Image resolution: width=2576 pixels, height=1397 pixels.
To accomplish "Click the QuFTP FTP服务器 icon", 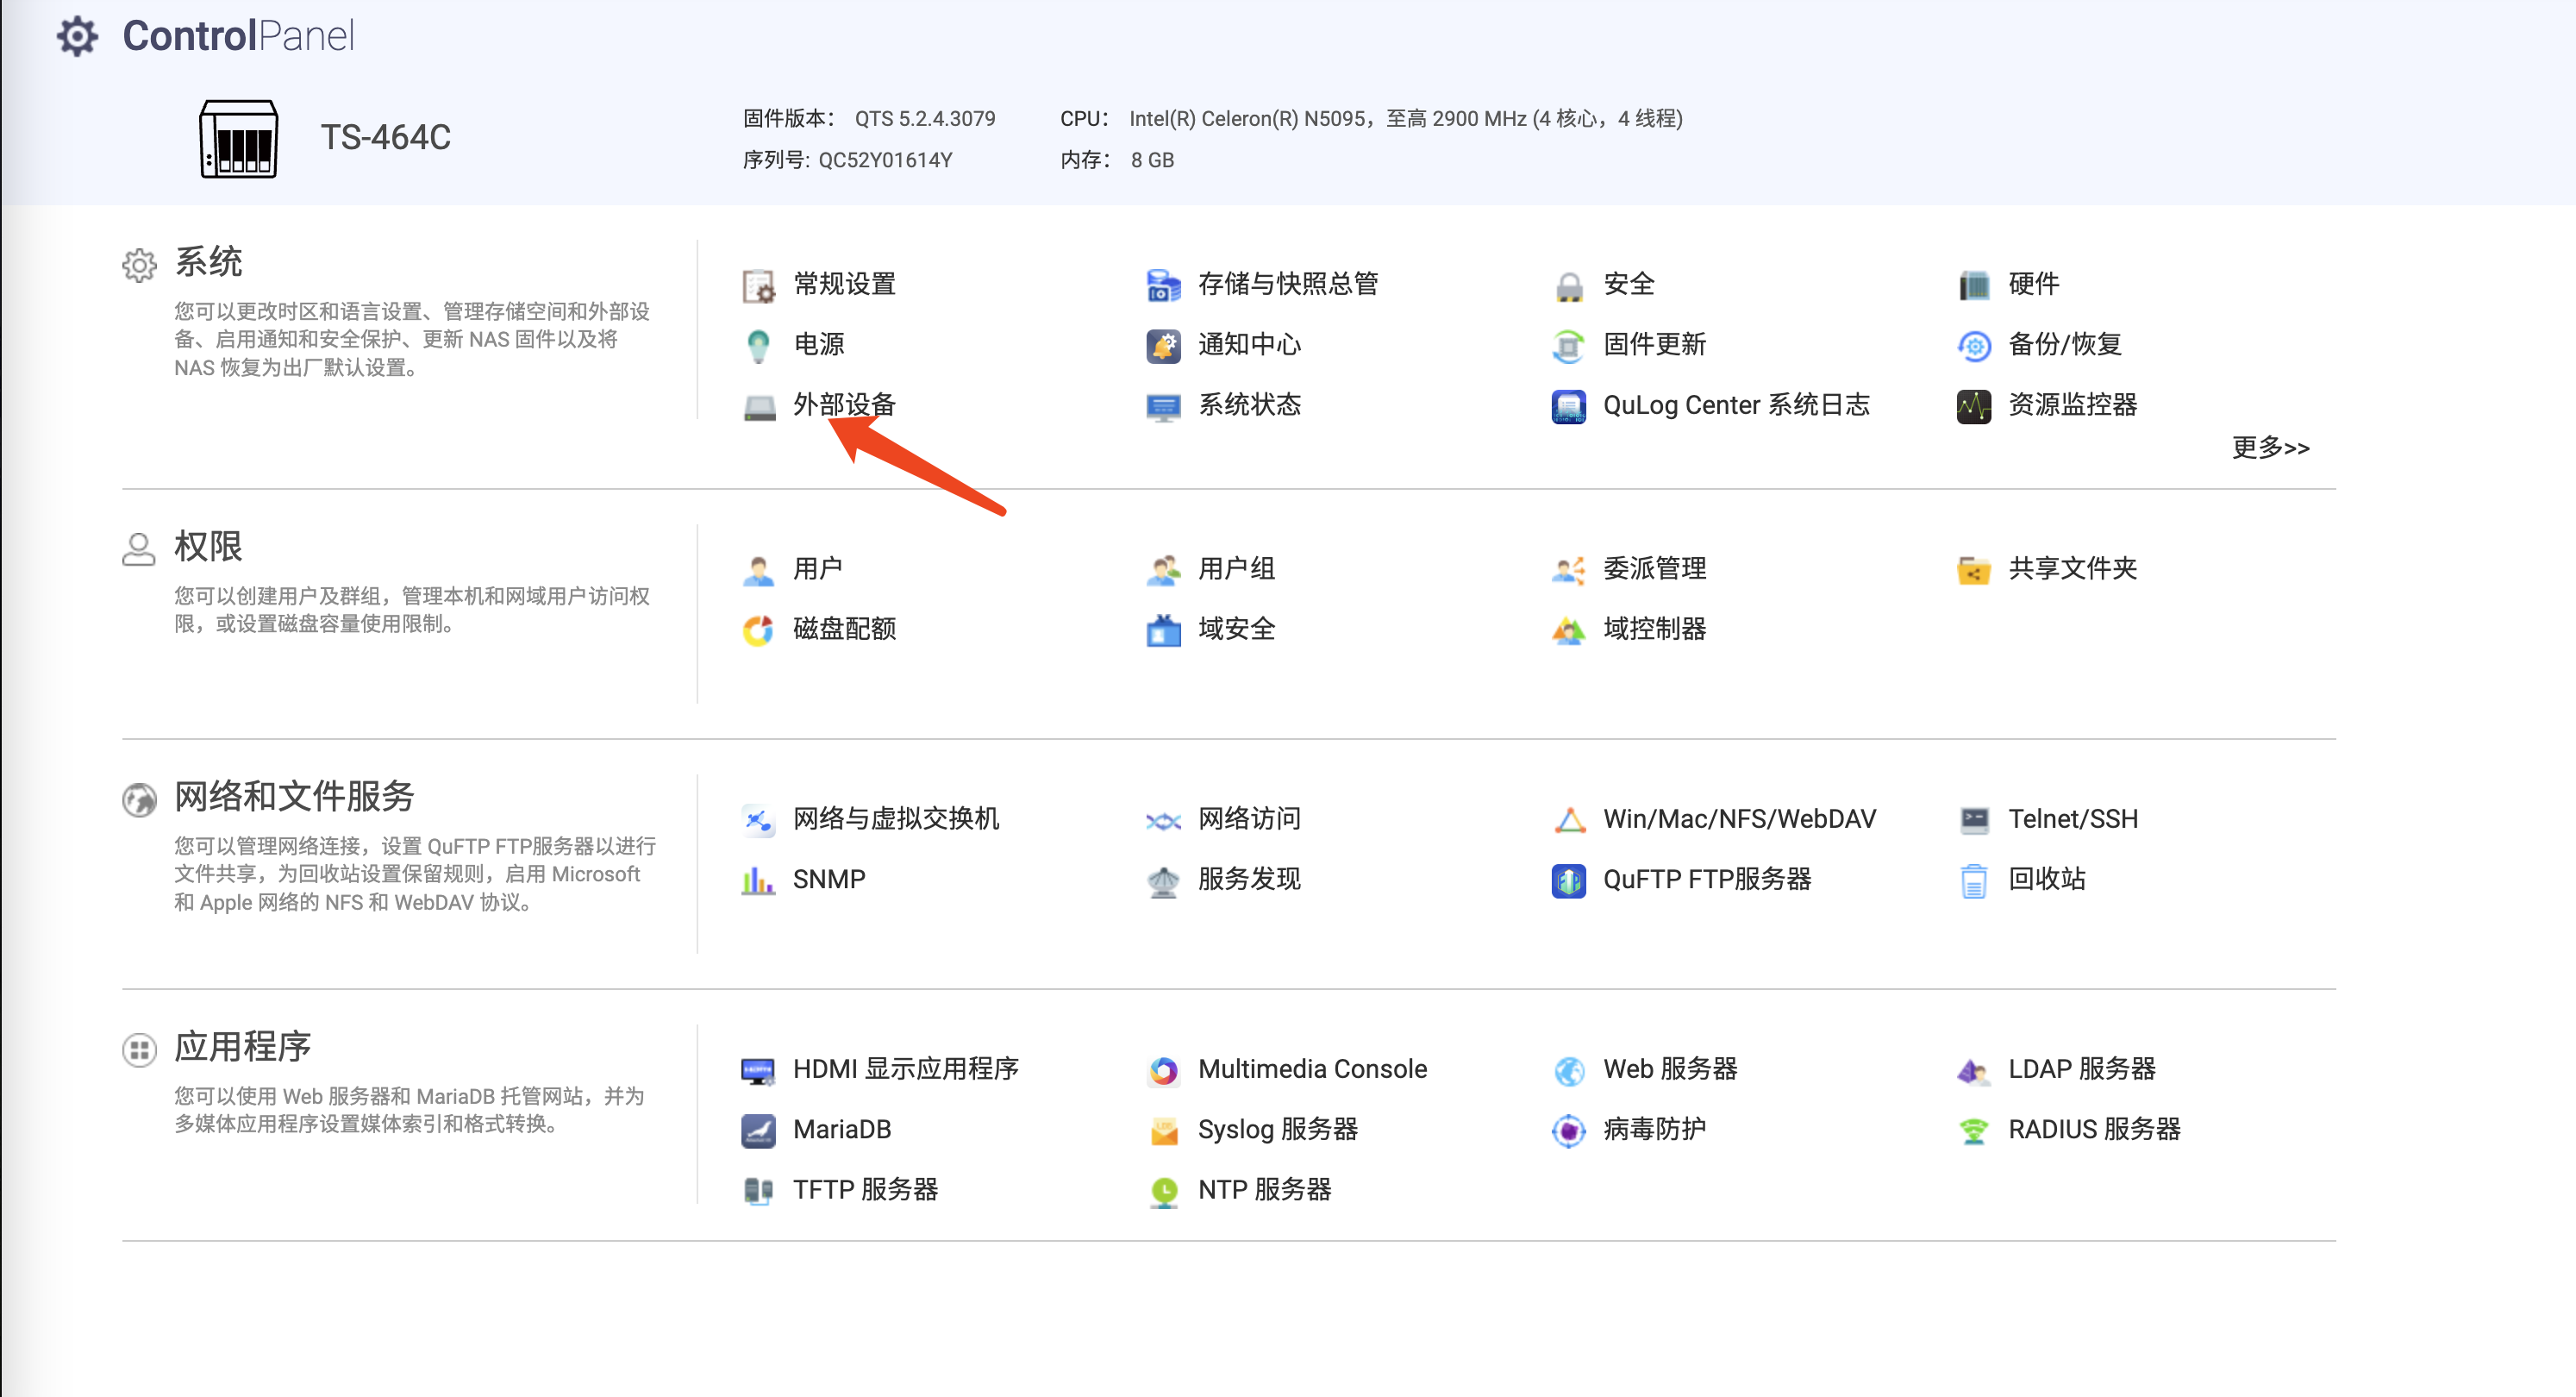I will click(1568, 881).
